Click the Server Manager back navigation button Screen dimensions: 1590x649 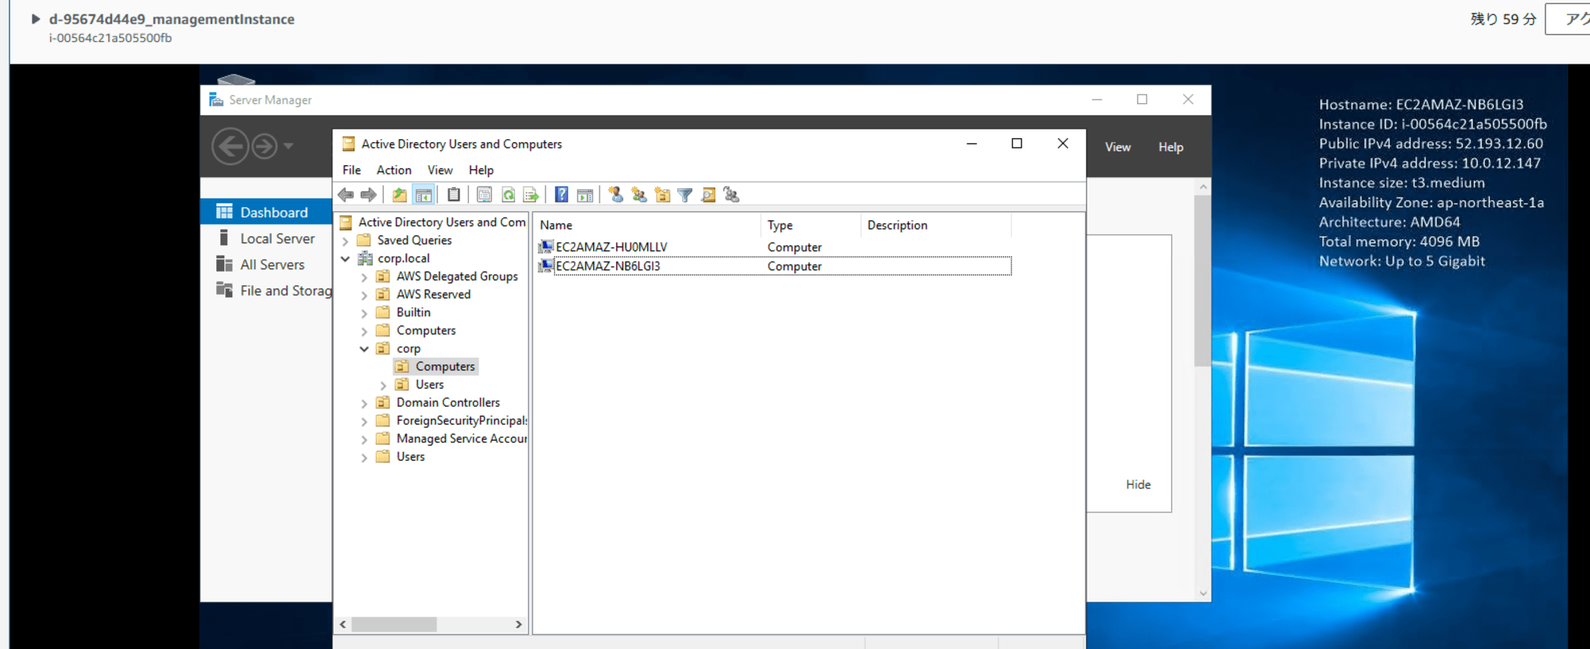[231, 146]
